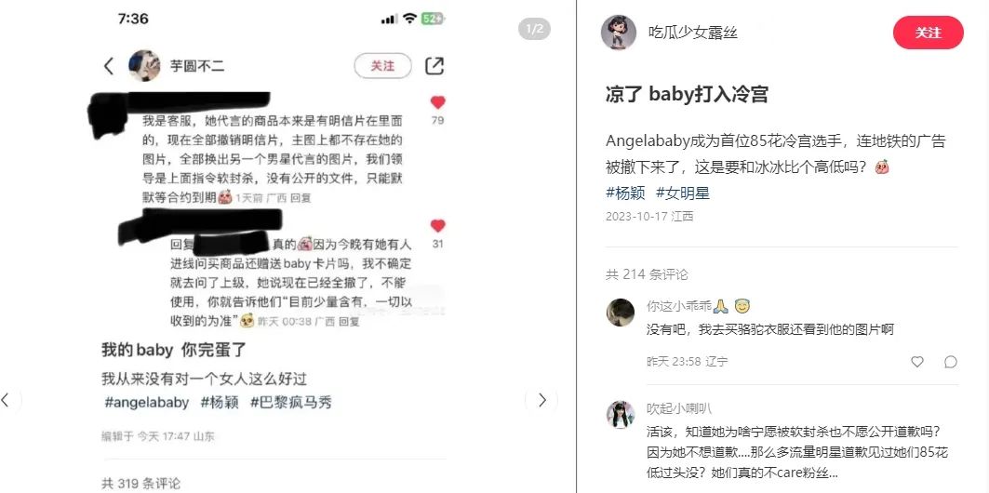Tap the outlined 关注 button beside 芋圆不二

(x=383, y=65)
